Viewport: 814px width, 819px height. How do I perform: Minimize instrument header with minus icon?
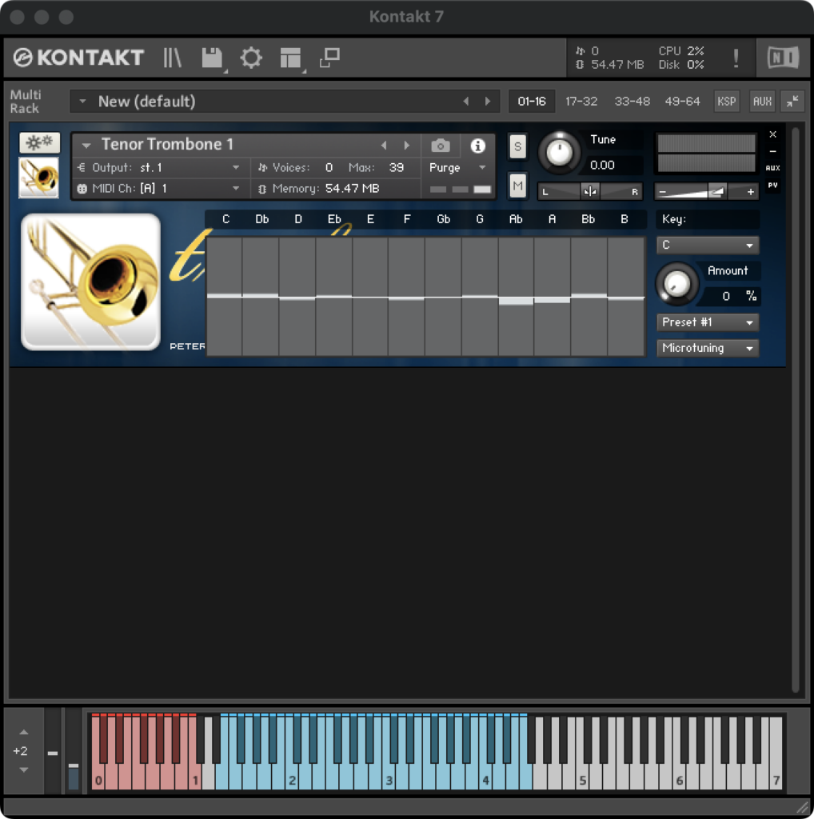(x=772, y=151)
